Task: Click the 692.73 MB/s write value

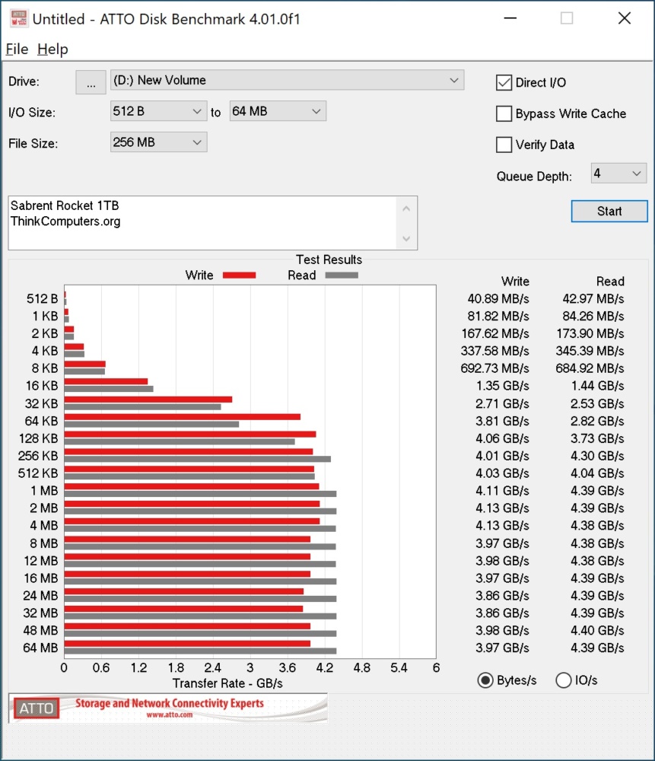Action: [x=495, y=368]
